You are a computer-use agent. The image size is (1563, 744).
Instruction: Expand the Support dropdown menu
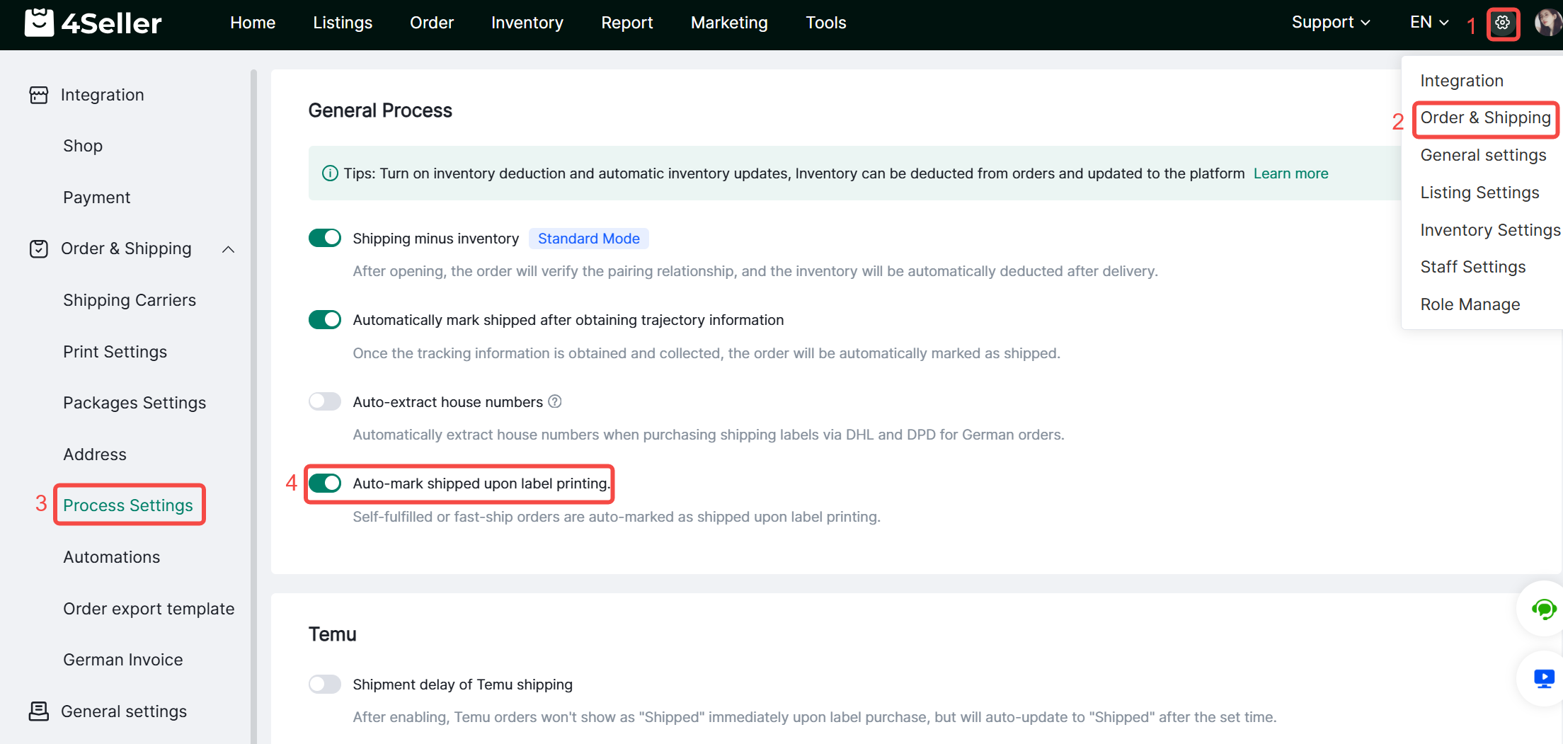(x=1330, y=23)
